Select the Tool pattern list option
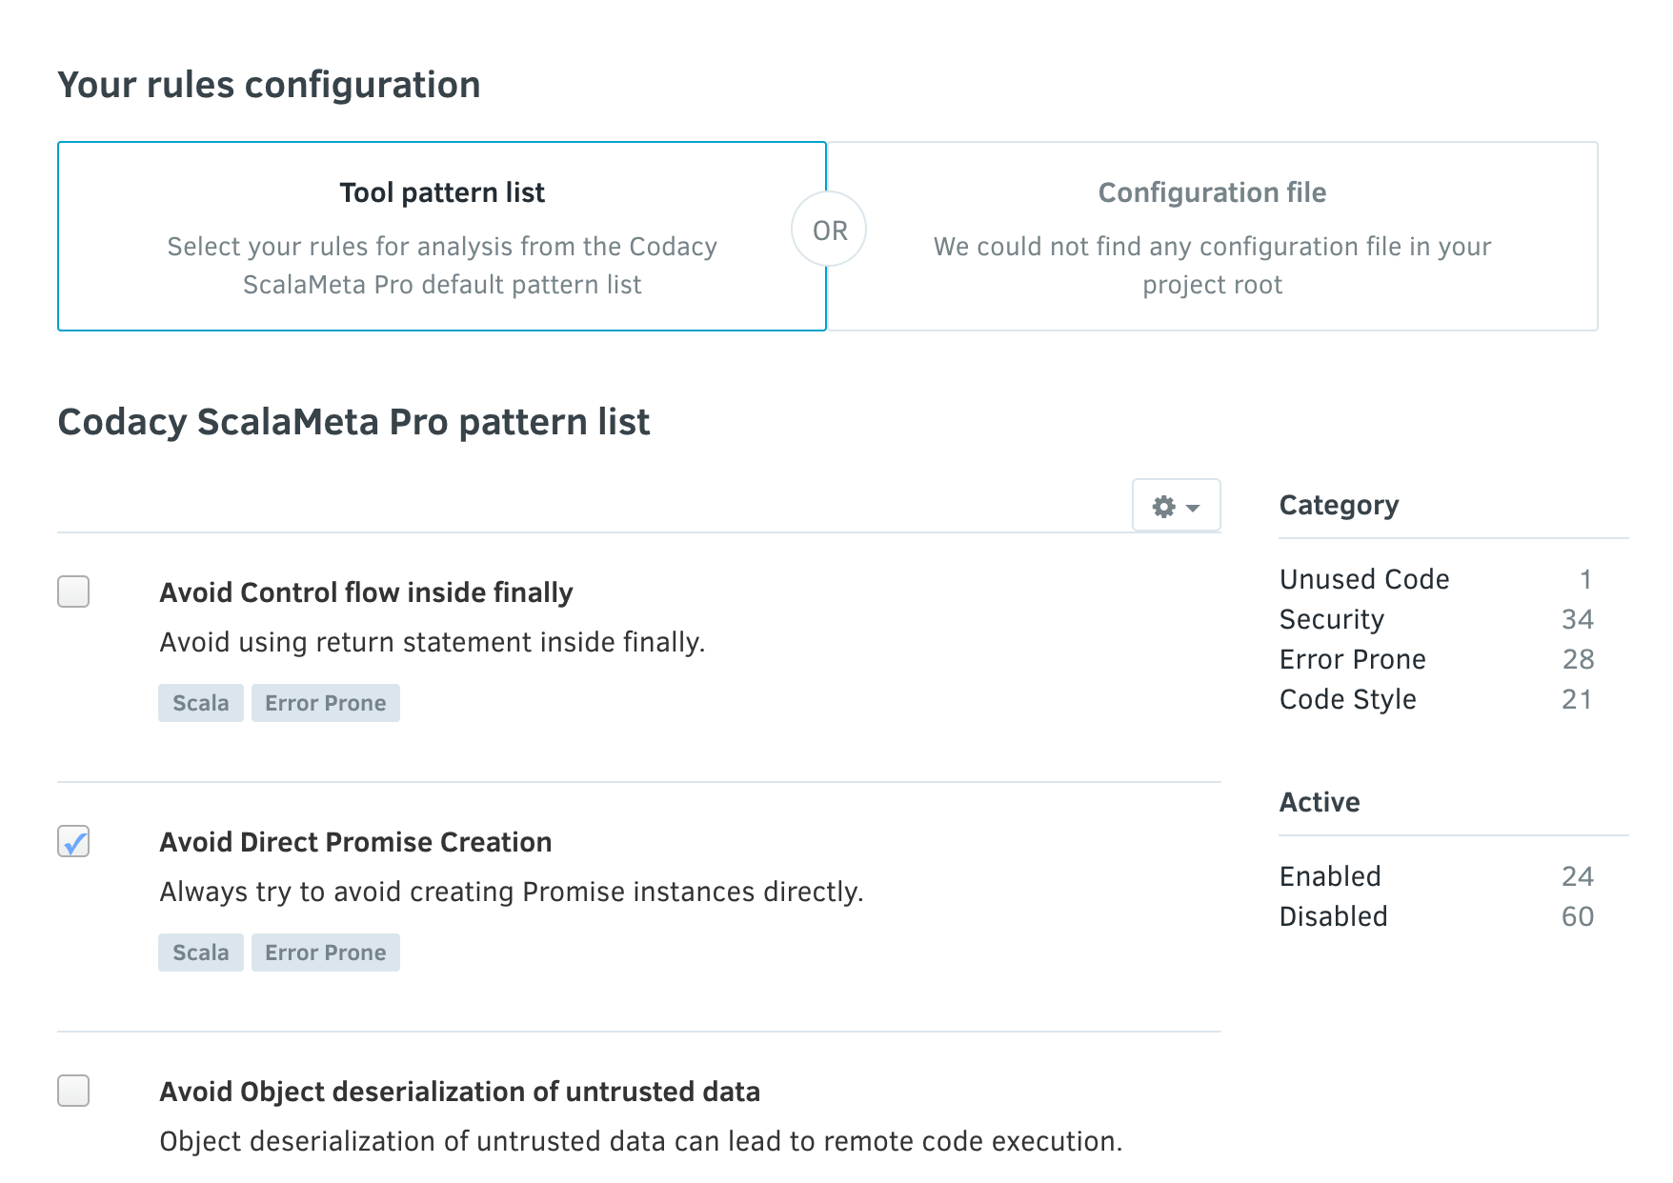Image resolution: width=1673 pixels, height=1183 pixels. [441, 236]
